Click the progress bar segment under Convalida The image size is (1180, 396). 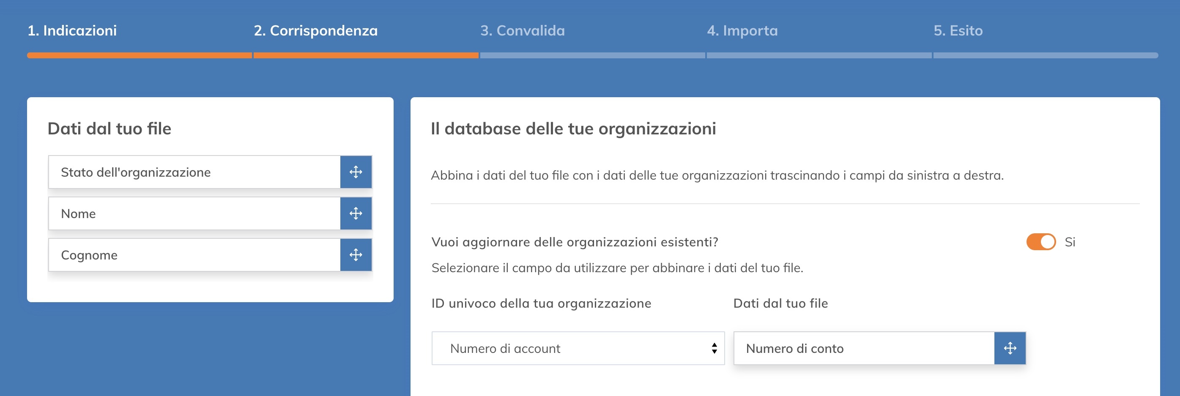(x=592, y=55)
